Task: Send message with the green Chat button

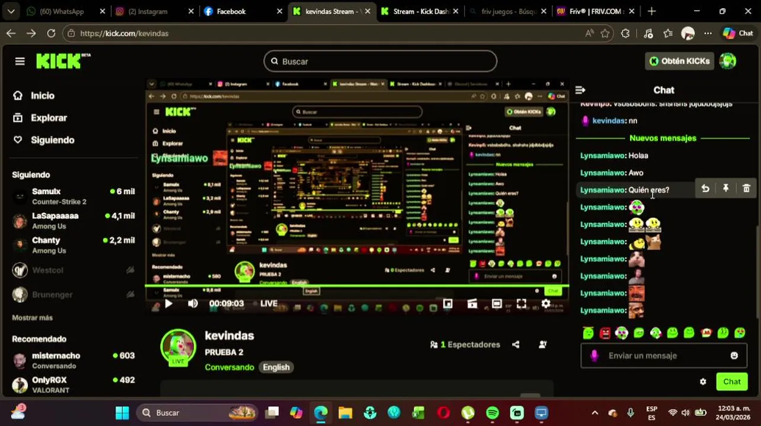Action: [x=731, y=382]
